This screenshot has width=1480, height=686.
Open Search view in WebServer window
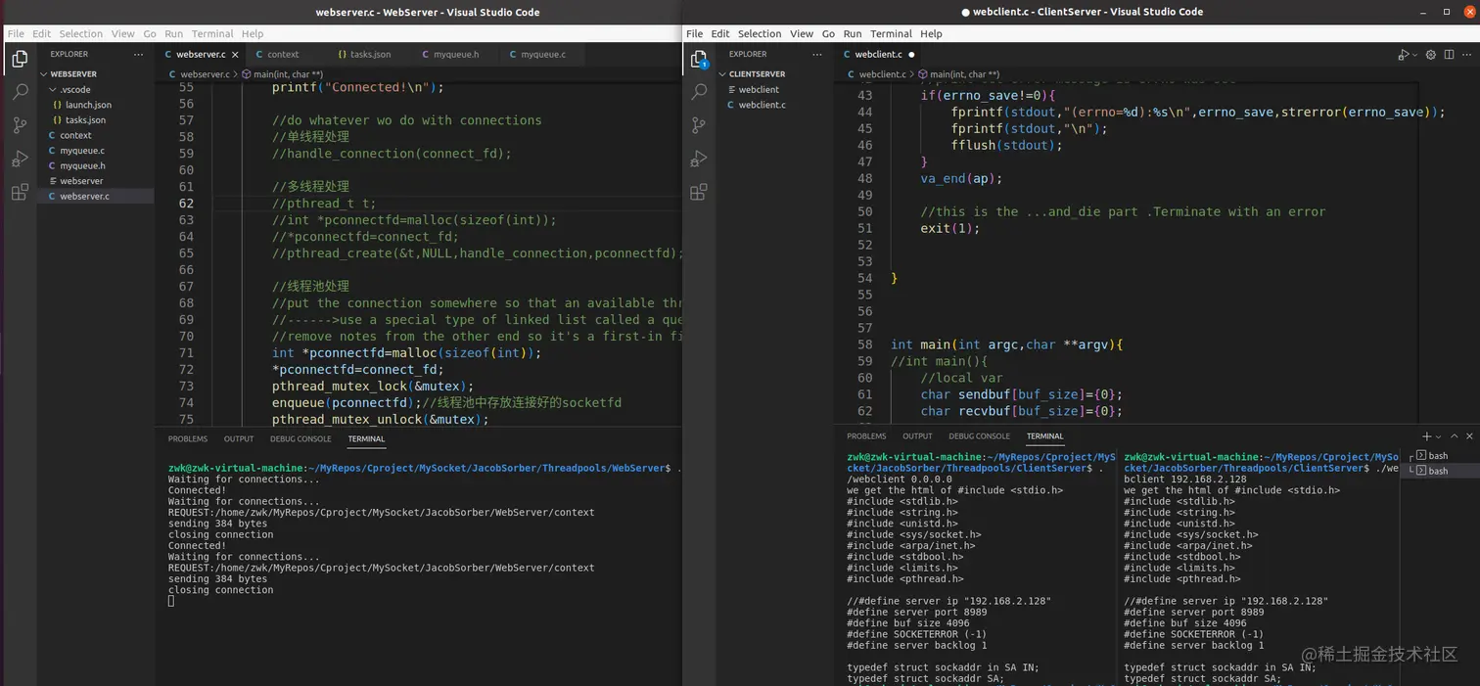coord(20,92)
